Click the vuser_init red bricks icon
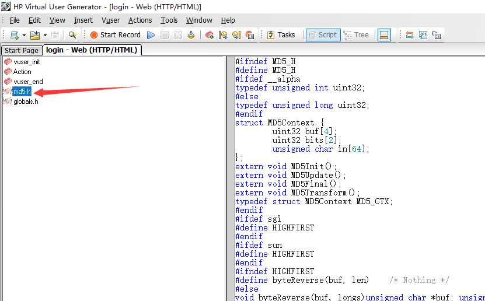 click(x=8, y=61)
